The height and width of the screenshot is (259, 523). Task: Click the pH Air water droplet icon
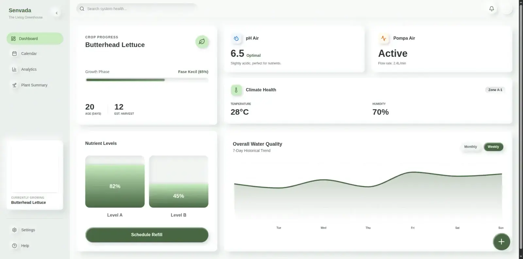click(236, 38)
